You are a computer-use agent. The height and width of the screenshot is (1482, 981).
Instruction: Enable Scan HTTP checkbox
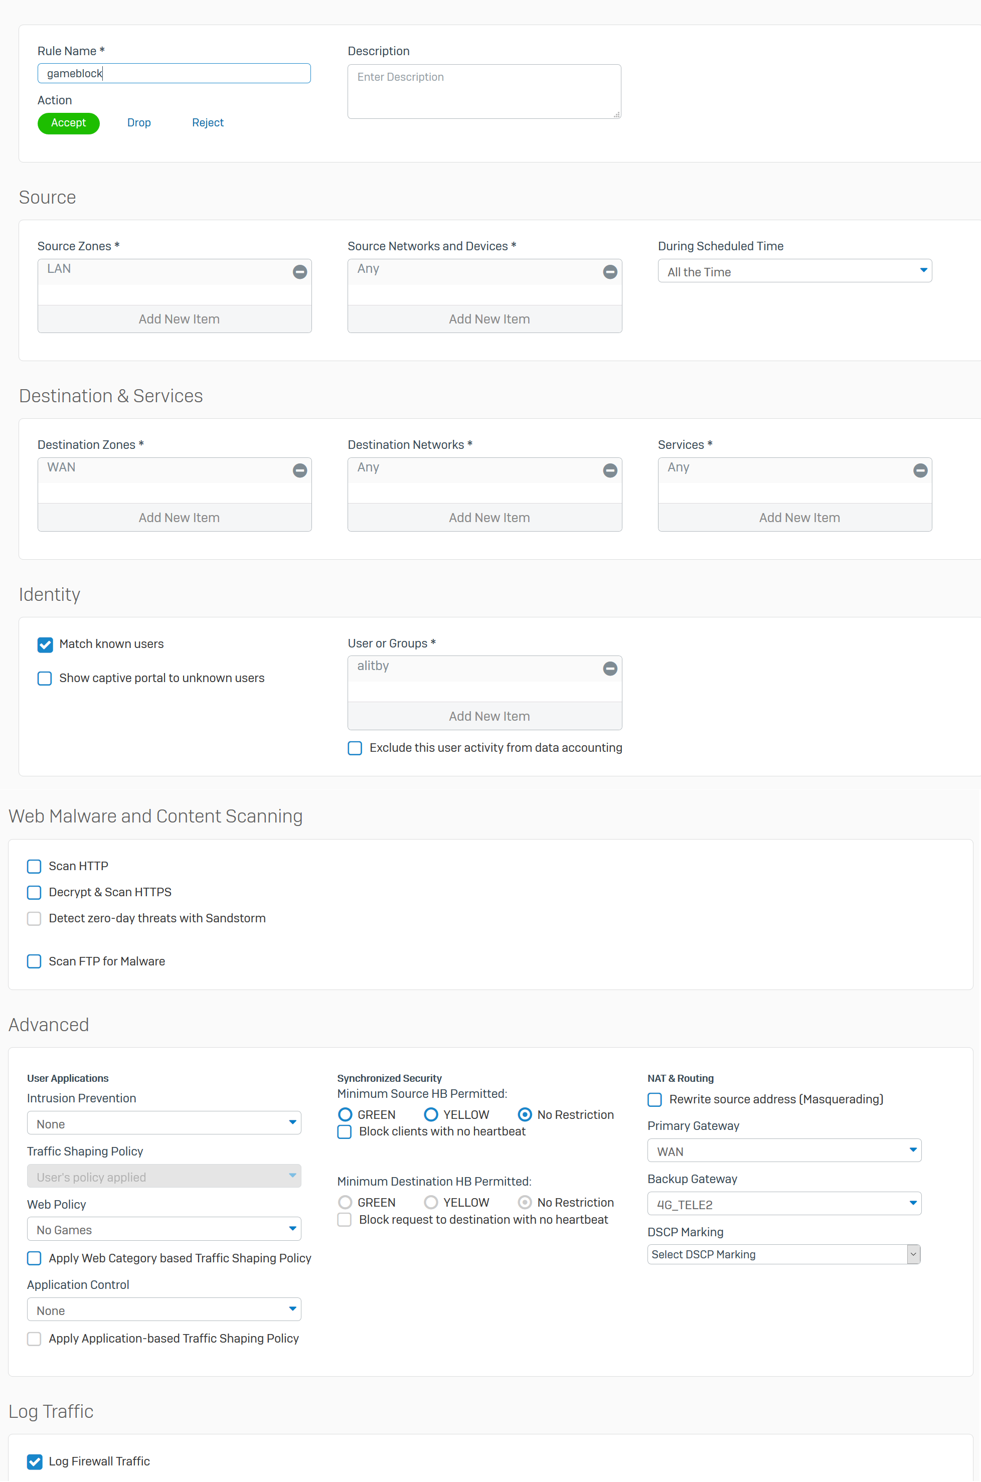(x=35, y=867)
